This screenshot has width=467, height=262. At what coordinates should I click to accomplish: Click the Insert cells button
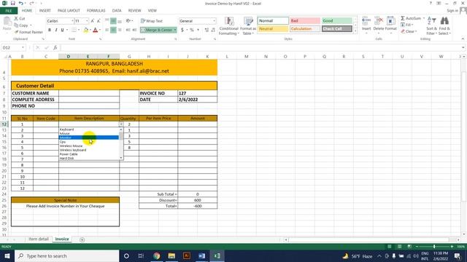click(x=366, y=24)
